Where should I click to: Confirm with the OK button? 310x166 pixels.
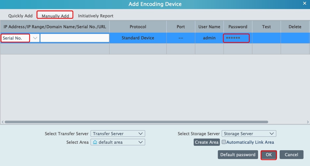point(269,155)
